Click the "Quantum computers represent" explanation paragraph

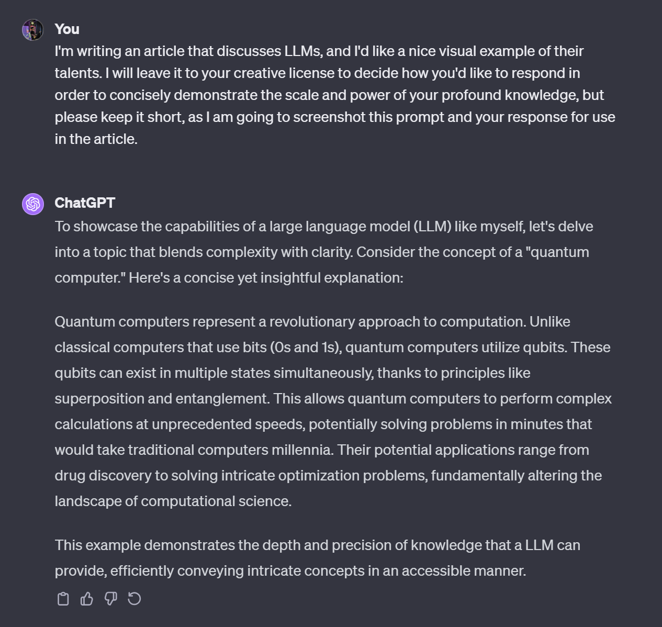coord(333,411)
